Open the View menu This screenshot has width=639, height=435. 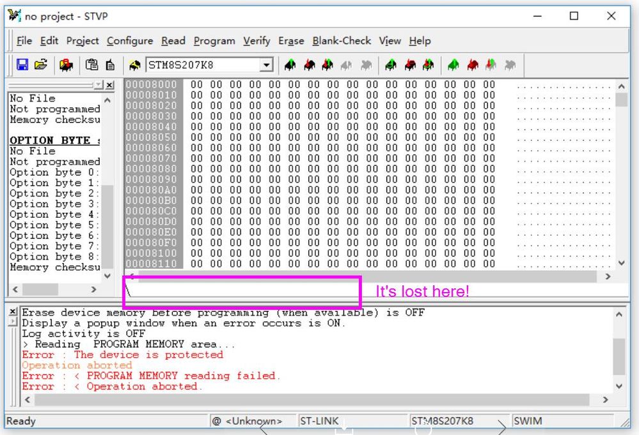[x=390, y=41]
